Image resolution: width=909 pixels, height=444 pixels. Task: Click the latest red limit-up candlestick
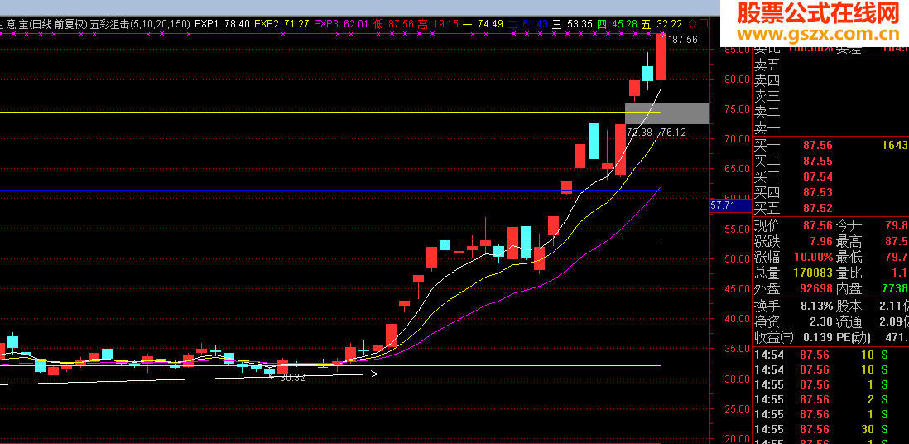point(661,56)
